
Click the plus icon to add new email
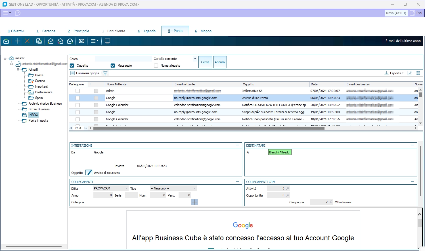point(18,41)
